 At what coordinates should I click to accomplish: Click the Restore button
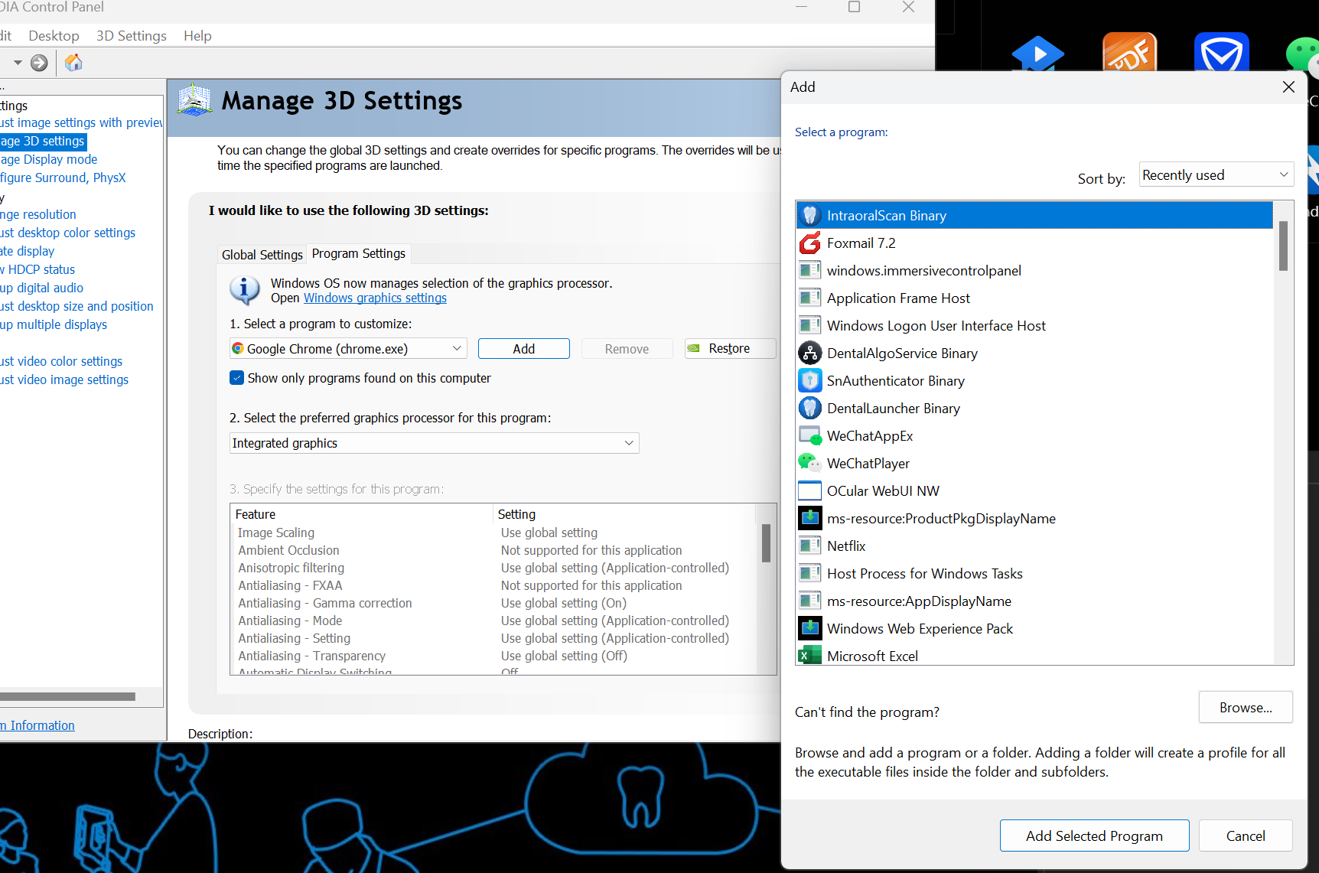pos(731,349)
